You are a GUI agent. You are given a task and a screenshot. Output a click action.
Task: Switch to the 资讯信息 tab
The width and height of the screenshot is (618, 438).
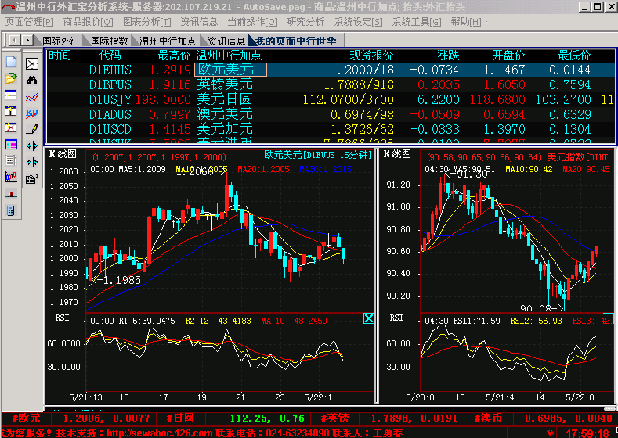tap(226, 40)
